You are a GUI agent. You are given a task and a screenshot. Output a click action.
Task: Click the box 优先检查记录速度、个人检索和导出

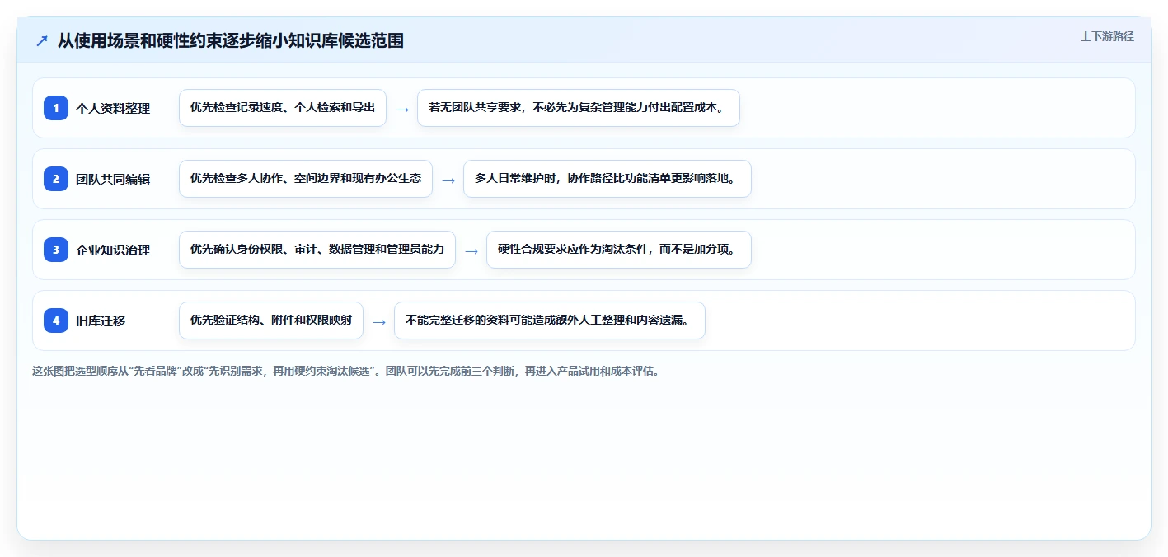283,108
